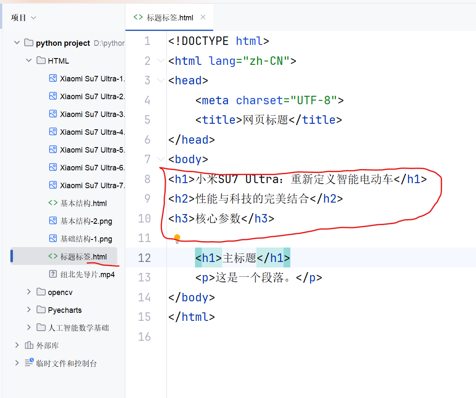The image size is (476, 398).
Task: Click the closing </body> tag
Action: point(192,297)
